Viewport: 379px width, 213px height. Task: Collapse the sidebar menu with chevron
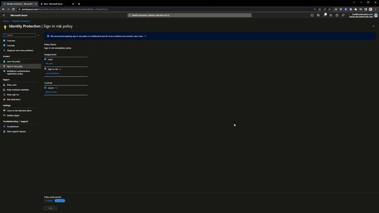coord(38,35)
